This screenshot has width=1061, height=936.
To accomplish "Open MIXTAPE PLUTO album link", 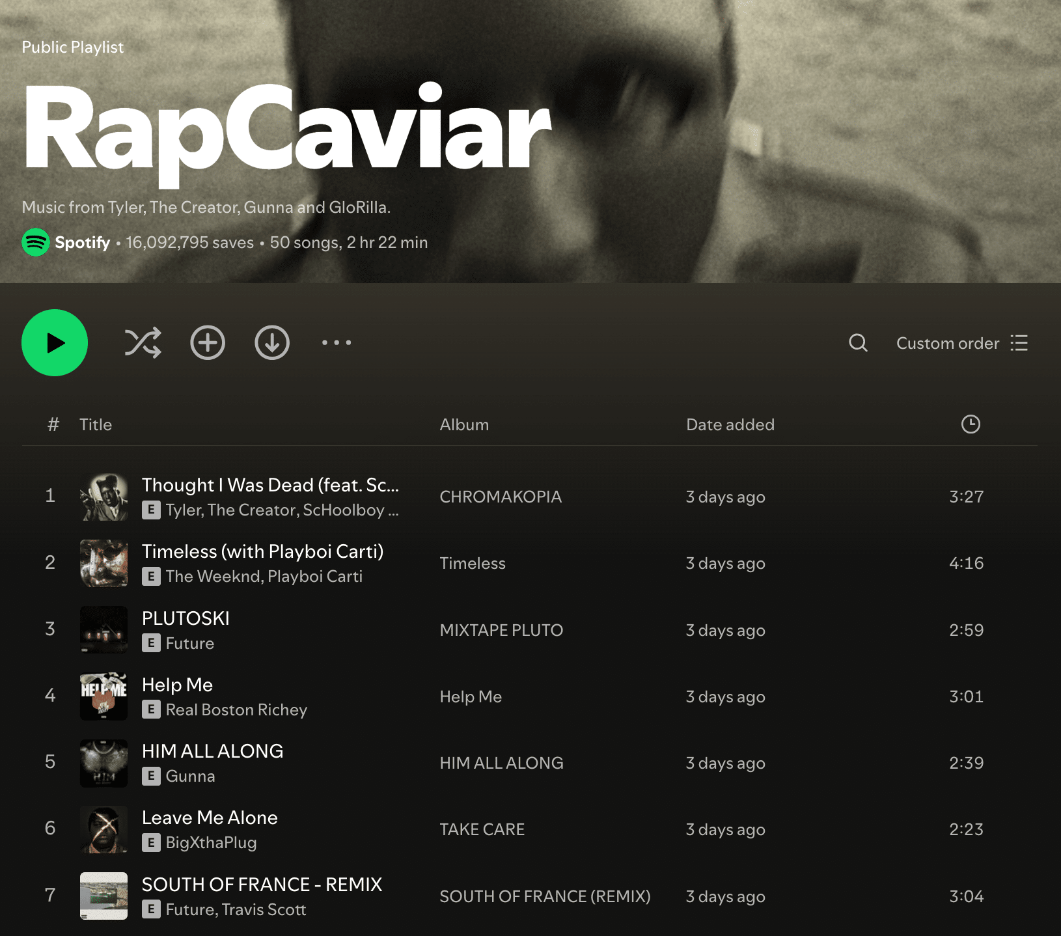I will click(501, 630).
